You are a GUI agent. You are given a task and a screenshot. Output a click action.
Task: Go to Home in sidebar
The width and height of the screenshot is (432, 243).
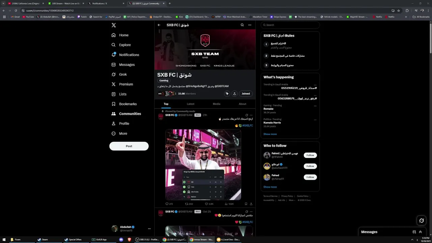tap(120, 35)
